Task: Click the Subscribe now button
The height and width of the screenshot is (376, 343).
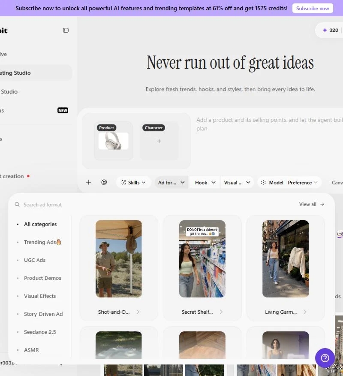Action: coord(313,9)
